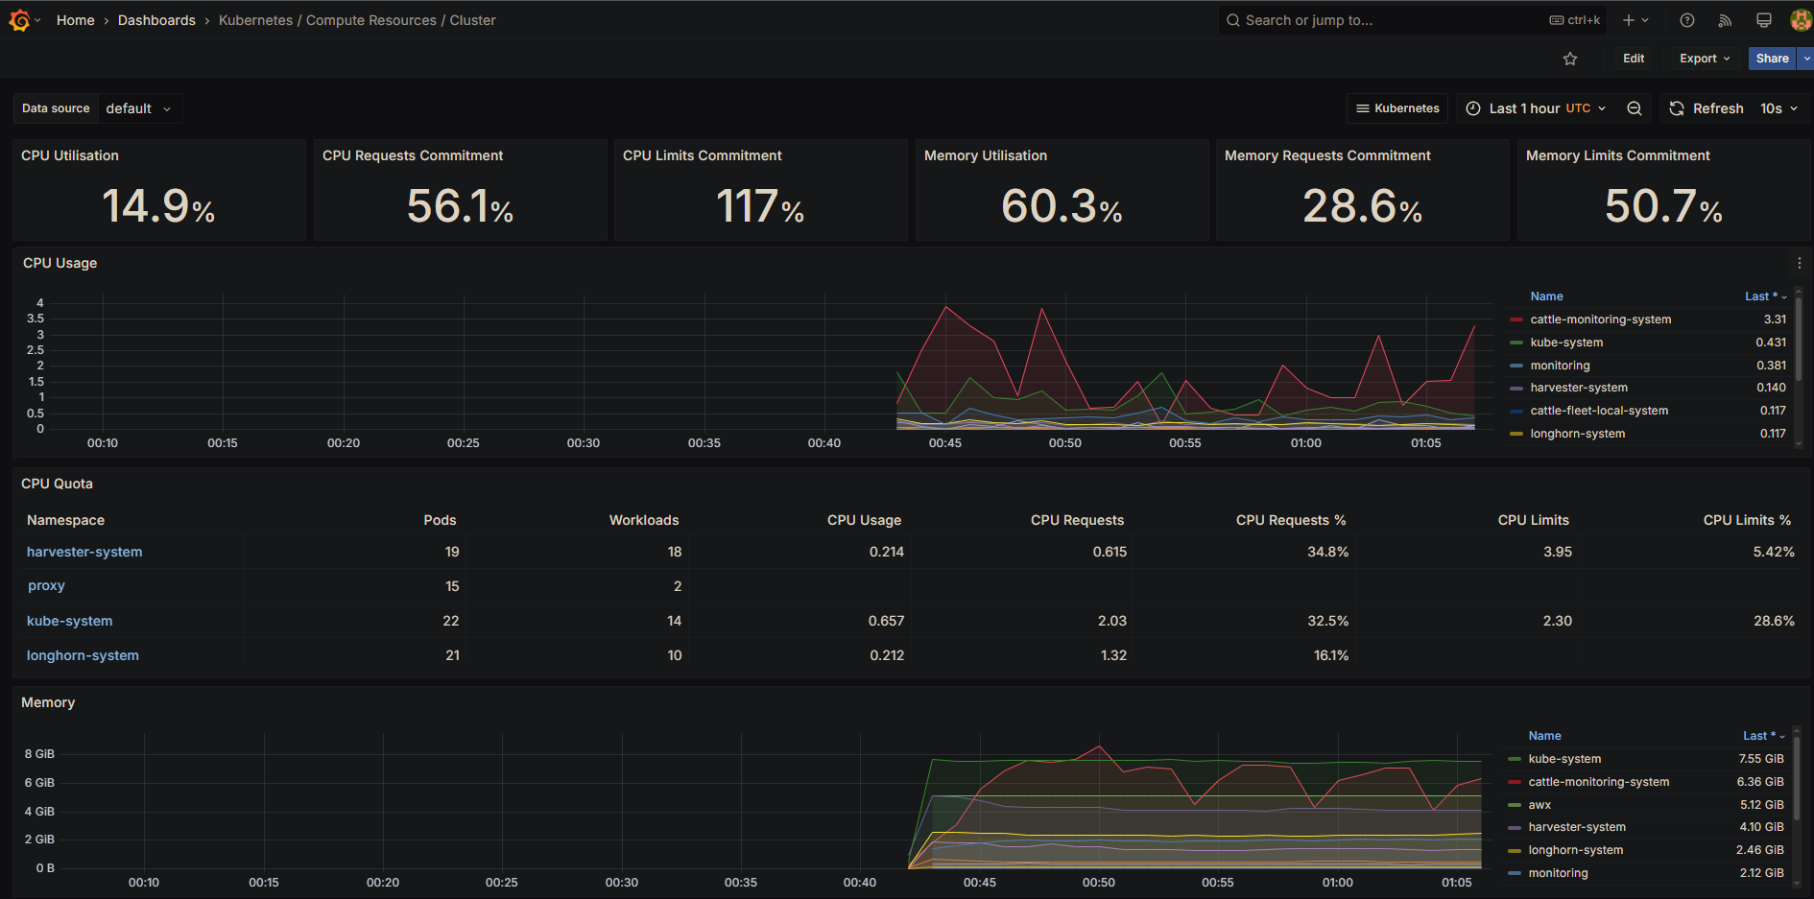
Task: Open CPU Usage panel three-dot menu
Action: click(x=1800, y=263)
